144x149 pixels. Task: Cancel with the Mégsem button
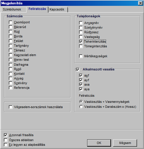pos(125,143)
